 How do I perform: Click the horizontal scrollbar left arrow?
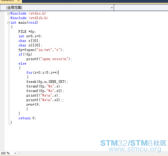(19, 153)
